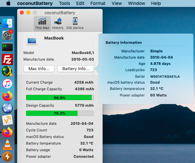Launch Terminal from the Dock
This screenshot has width=195, height=163.
coord(8,47)
